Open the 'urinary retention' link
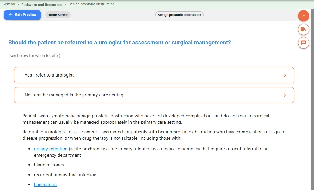The width and height of the screenshot is (314, 190). click(51, 149)
